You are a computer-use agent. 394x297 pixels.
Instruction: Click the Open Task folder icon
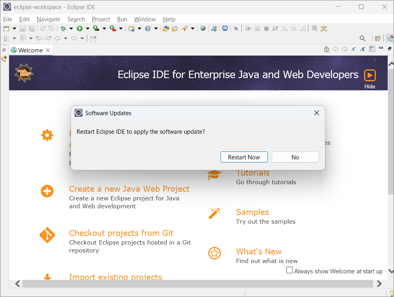tap(175, 28)
